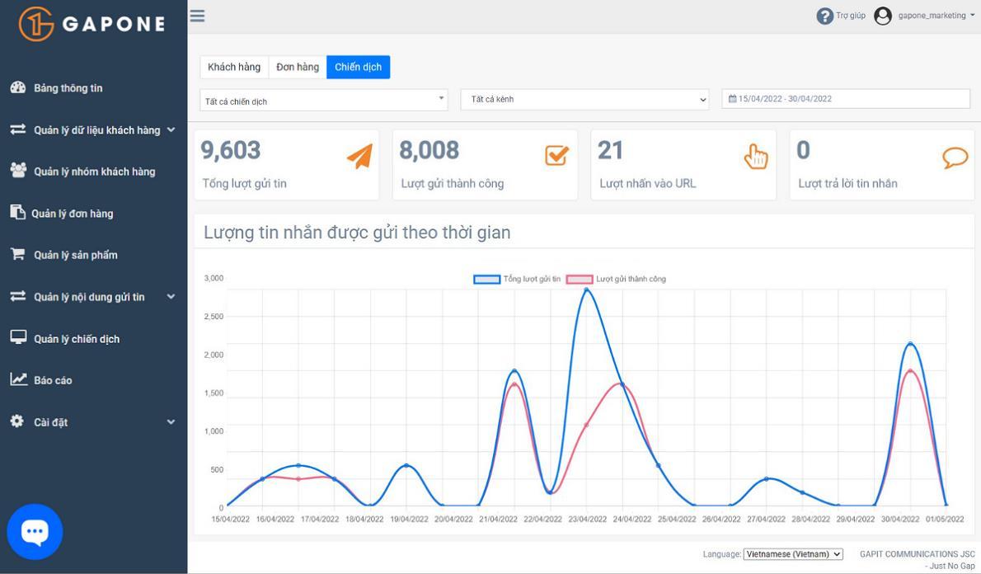Click the Báo cáo chart icon
This screenshot has height=574, width=981.
coord(18,379)
